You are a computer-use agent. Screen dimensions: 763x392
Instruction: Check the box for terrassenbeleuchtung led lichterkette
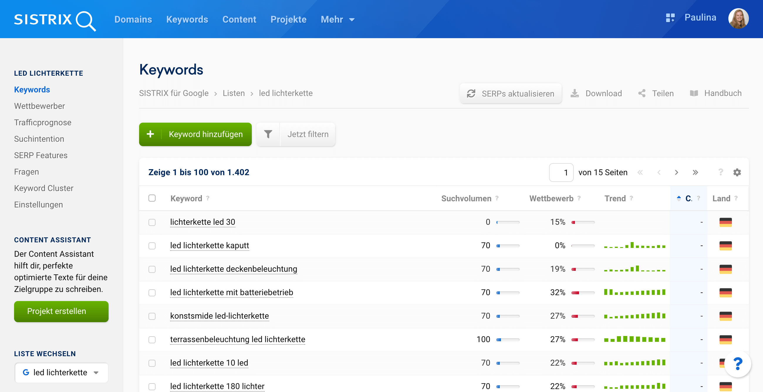click(x=152, y=339)
